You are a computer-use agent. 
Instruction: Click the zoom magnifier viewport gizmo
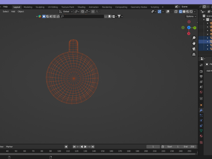(194, 38)
